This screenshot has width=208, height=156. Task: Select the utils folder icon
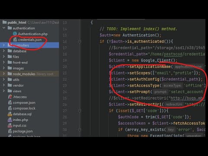[10, 79]
